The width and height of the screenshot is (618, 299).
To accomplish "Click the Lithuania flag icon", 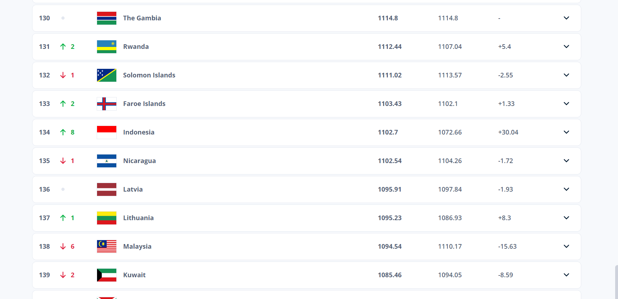I will click(106, 218).
